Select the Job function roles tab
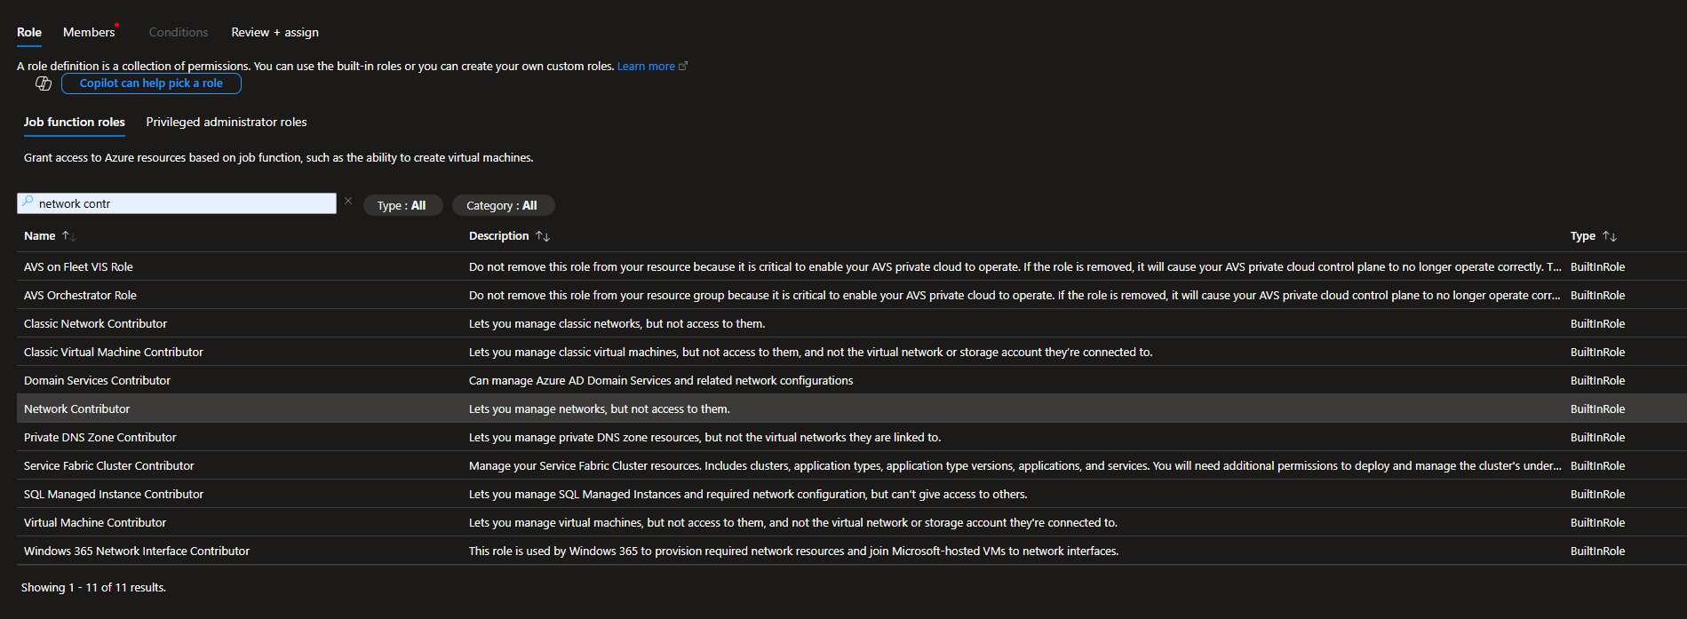Image resolution: width=1687 pixels, height=619 pixels. (75, 122)
